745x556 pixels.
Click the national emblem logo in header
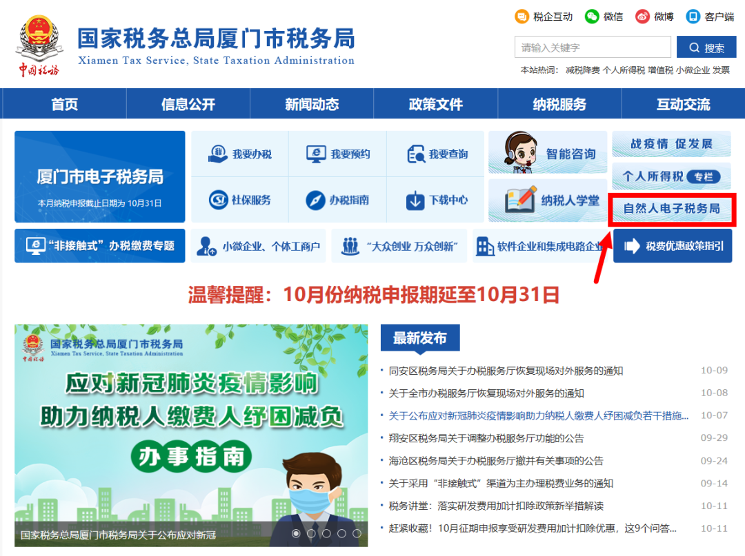39,45
